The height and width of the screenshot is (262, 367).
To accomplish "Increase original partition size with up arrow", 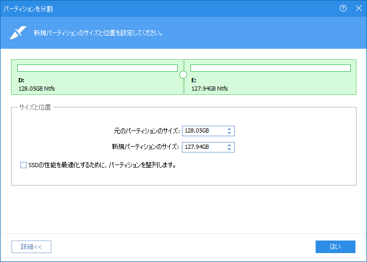I will 230,129.
